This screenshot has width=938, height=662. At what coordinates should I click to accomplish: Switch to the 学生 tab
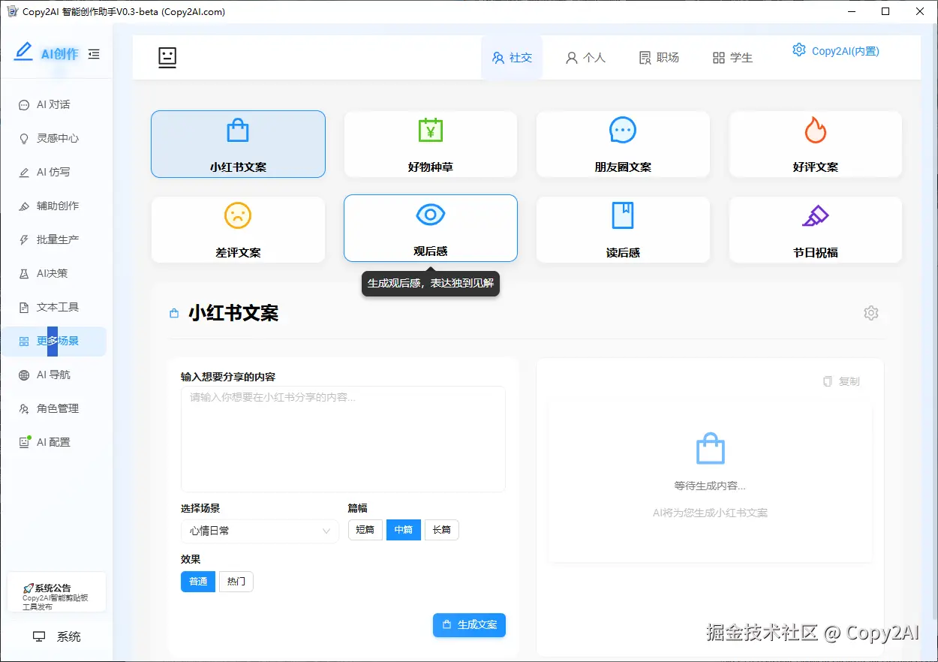[x=732, y=57]
